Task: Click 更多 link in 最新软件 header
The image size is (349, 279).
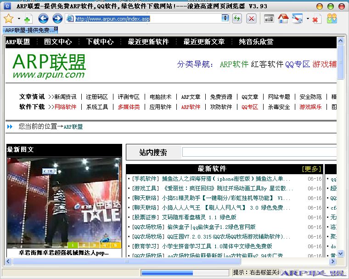Action: click(312, 169)
